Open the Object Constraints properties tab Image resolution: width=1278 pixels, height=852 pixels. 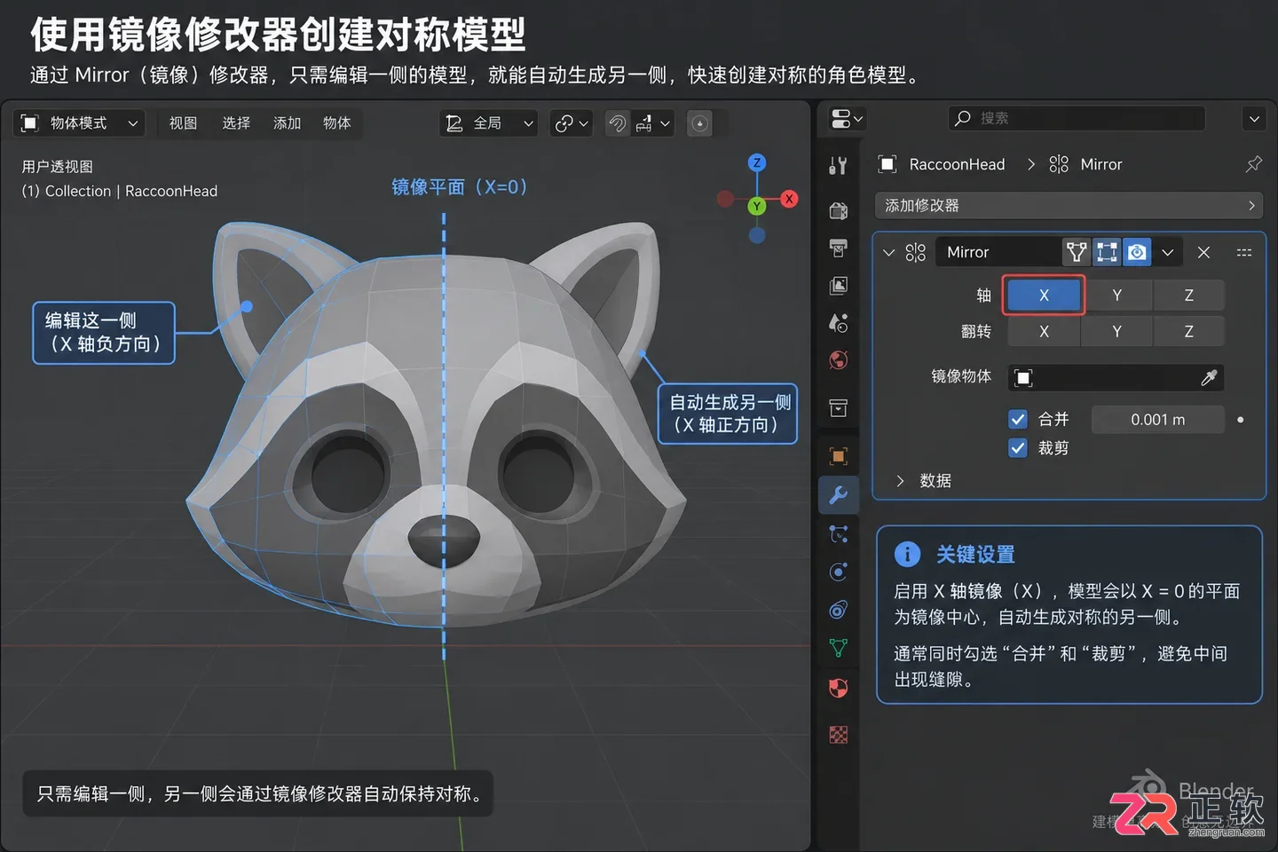point(838,611)
